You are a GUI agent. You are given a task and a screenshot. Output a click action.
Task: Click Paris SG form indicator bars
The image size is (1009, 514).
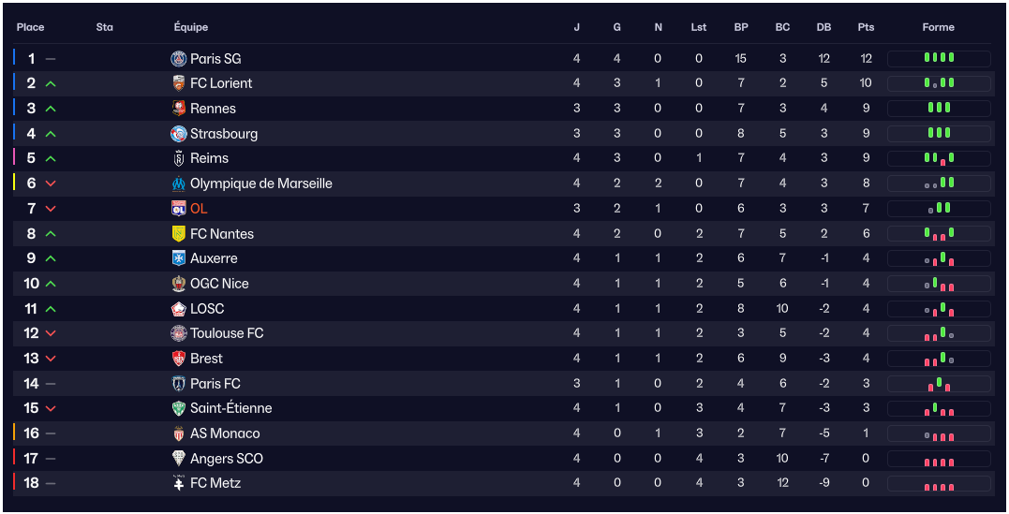tap(939, 58)
